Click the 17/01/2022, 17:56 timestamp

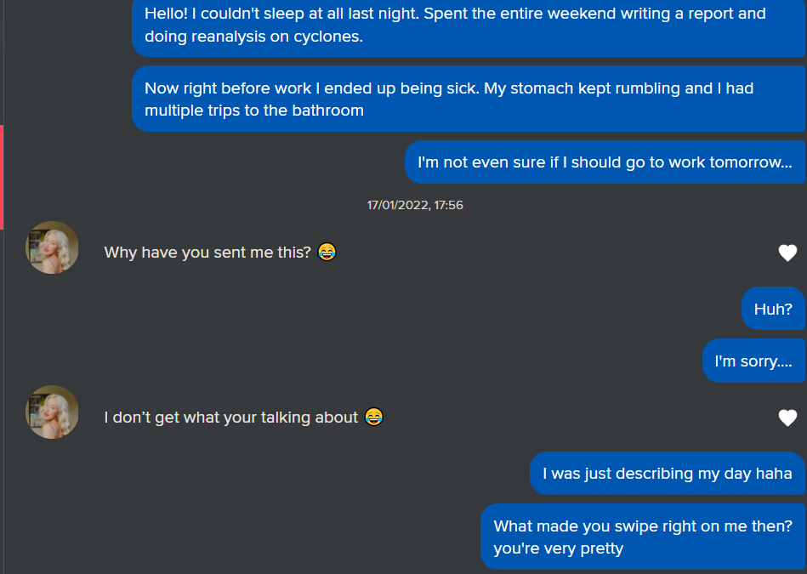click(415, 205)
